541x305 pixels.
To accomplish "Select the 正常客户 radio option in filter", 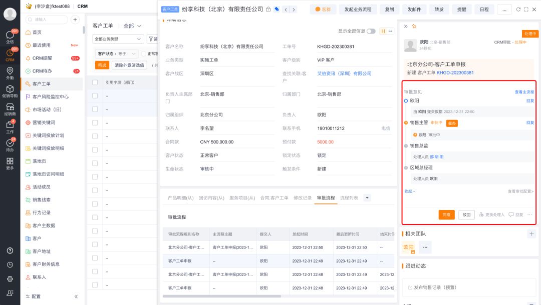I will click(144, 53).
